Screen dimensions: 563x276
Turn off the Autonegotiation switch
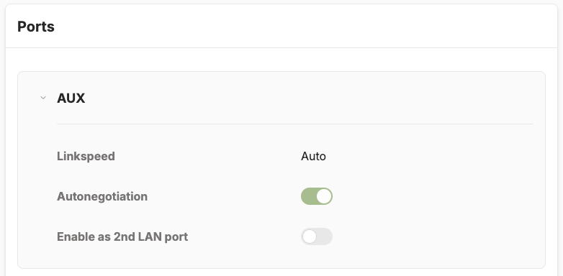(x=317, y=196)
